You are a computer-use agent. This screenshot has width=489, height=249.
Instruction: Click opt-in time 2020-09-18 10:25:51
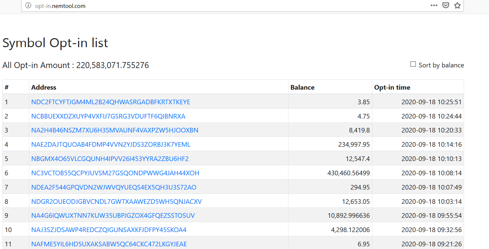click(431, 102)
